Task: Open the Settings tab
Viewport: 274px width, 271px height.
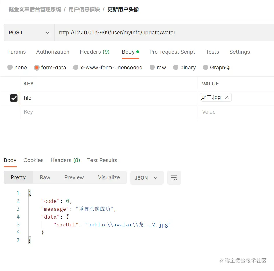Action: click(240, 52)
